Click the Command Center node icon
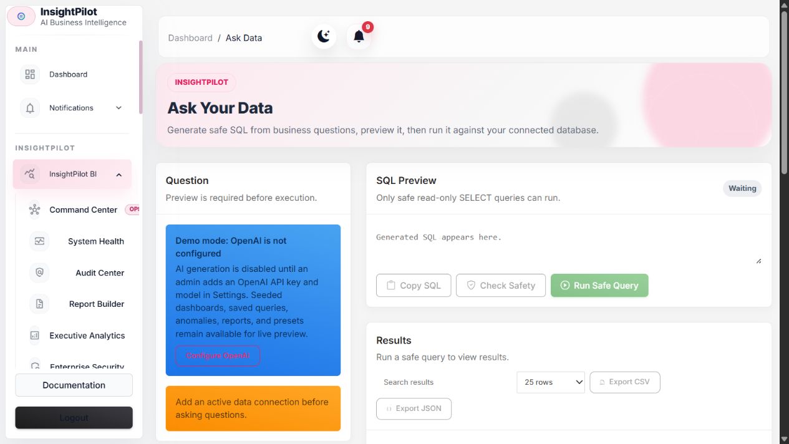 (34, 210)
